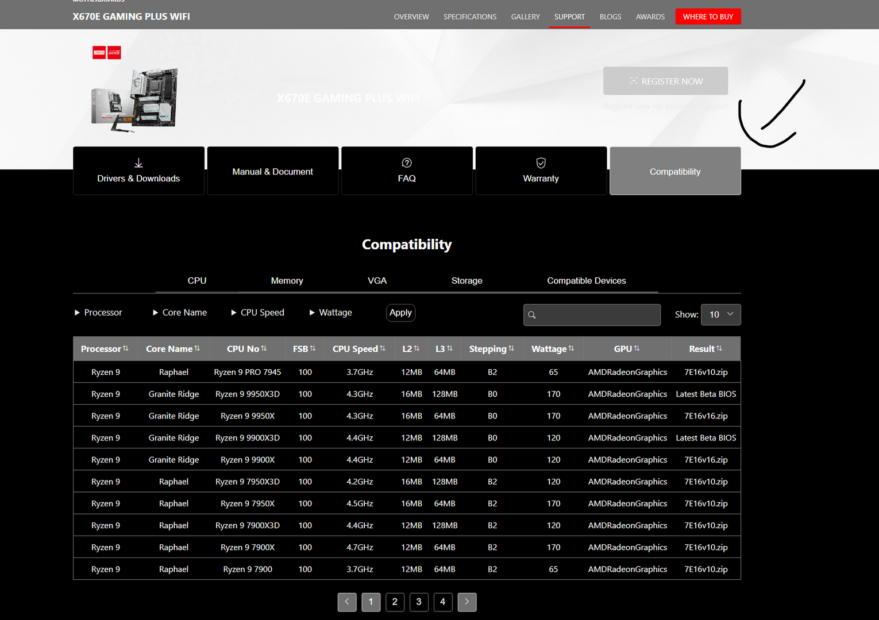This screenshot has width=879, height=620.
Task: Open the Overview nav item
Action: click(411, 17)
